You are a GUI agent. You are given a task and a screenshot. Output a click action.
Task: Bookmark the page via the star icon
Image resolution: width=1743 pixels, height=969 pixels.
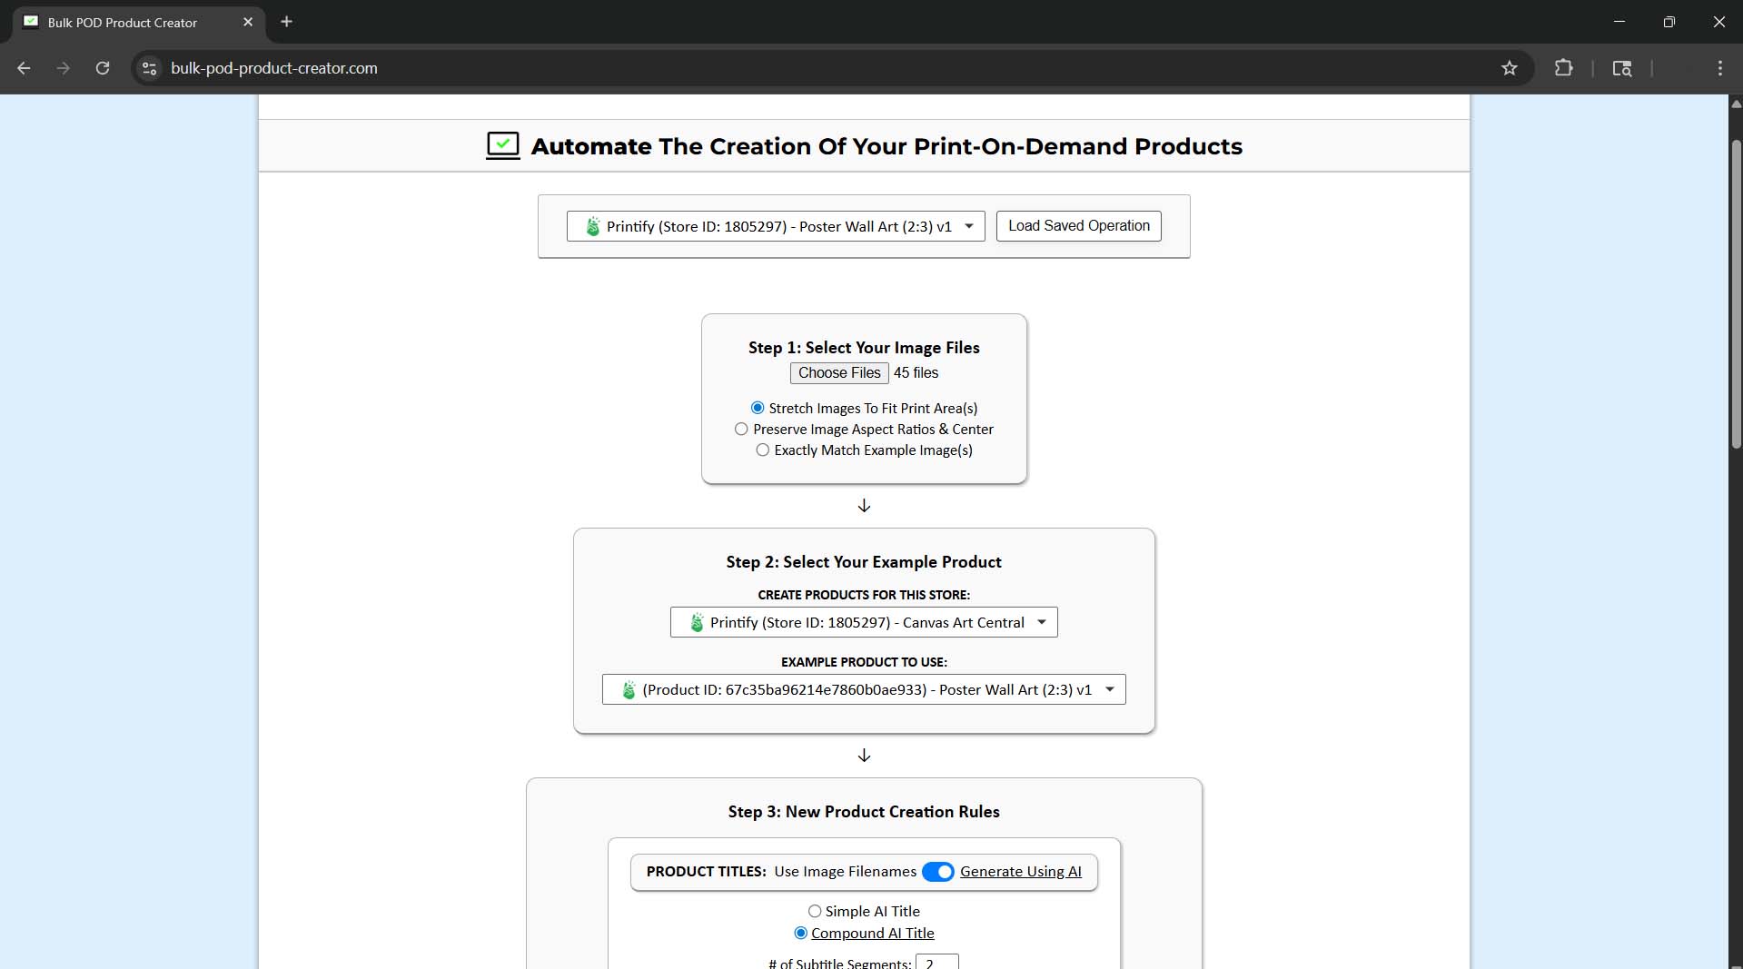coord(1510,68)
